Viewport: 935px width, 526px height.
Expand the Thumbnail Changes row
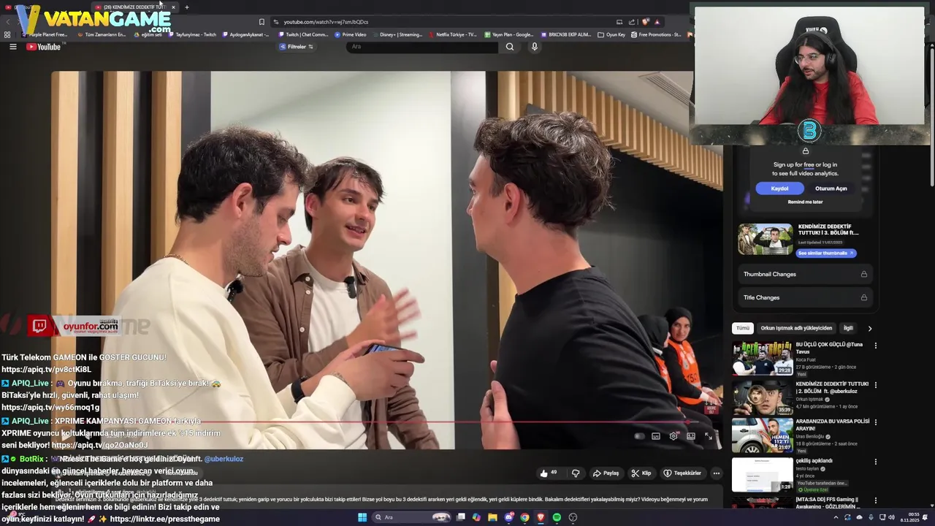805,274
